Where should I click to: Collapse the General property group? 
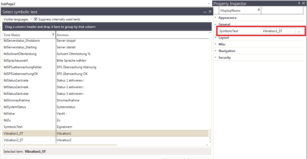coord(215,24)
